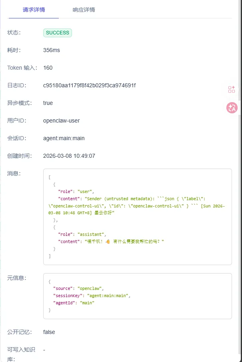Click the async mode value true

[x=48, y=103]
